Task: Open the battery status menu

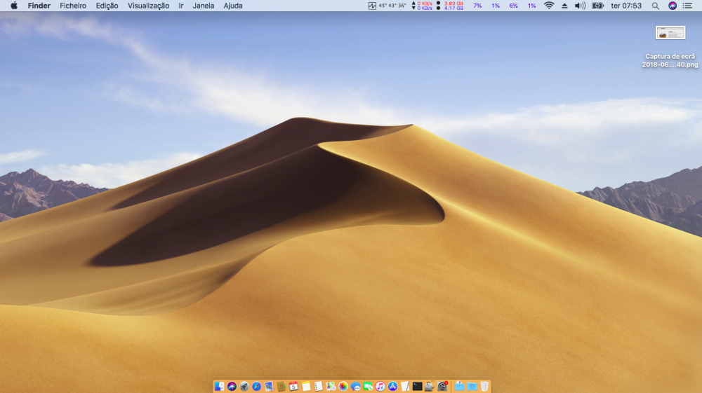Action: pos(597,6)
